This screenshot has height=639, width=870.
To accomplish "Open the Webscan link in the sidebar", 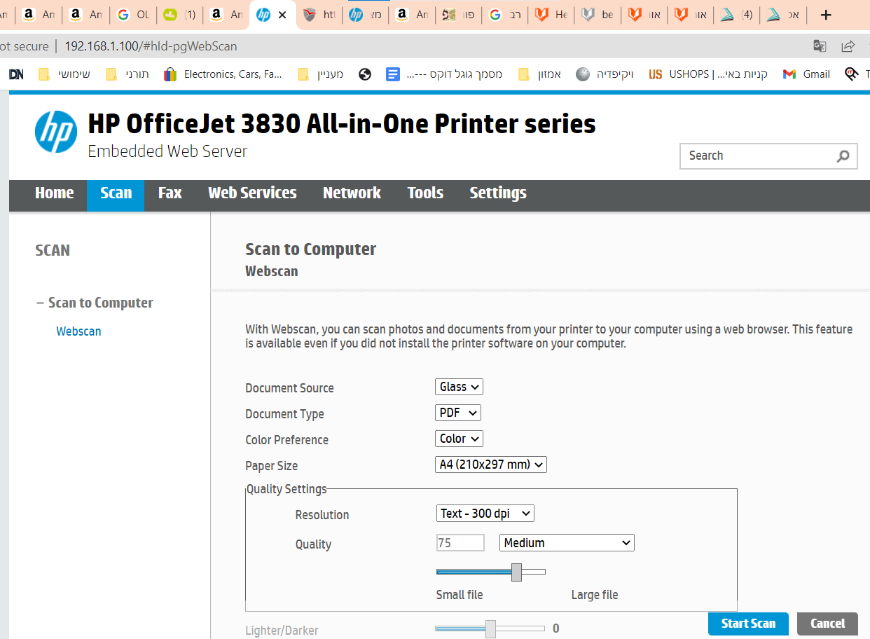I will [x=78, y=331].
